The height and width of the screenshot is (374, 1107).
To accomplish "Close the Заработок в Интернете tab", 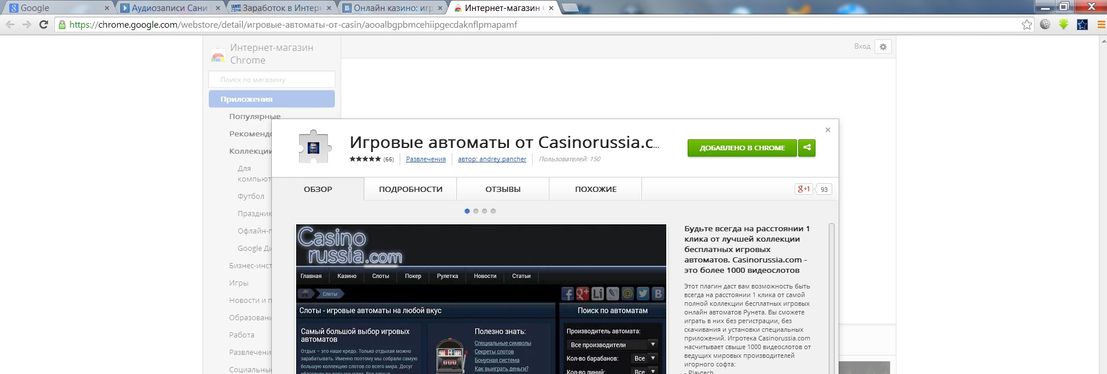I will tap(329, 8).
